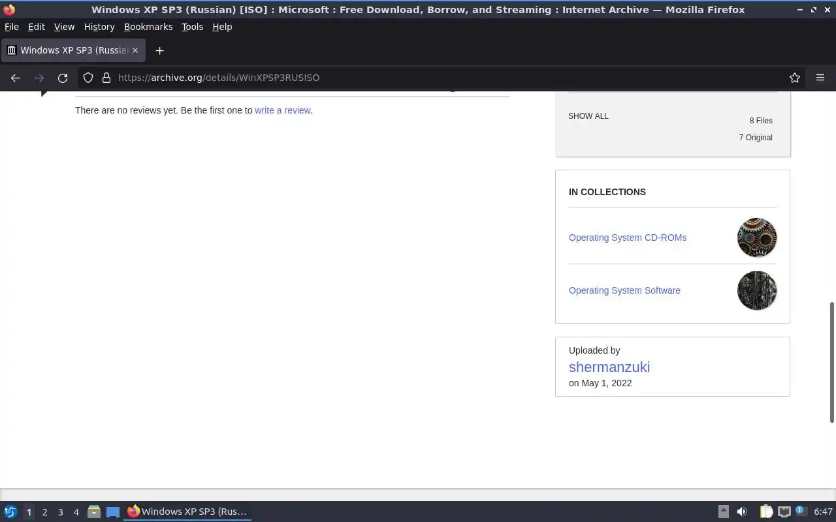Open the clipboard tray icon
This screenshot has height=522, width=836.
(766, 512)
